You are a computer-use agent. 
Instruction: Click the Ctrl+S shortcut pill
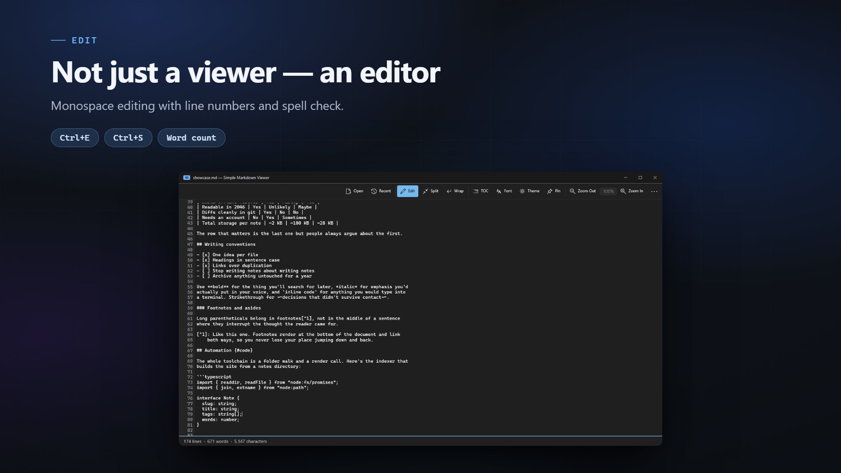[128, 138]
